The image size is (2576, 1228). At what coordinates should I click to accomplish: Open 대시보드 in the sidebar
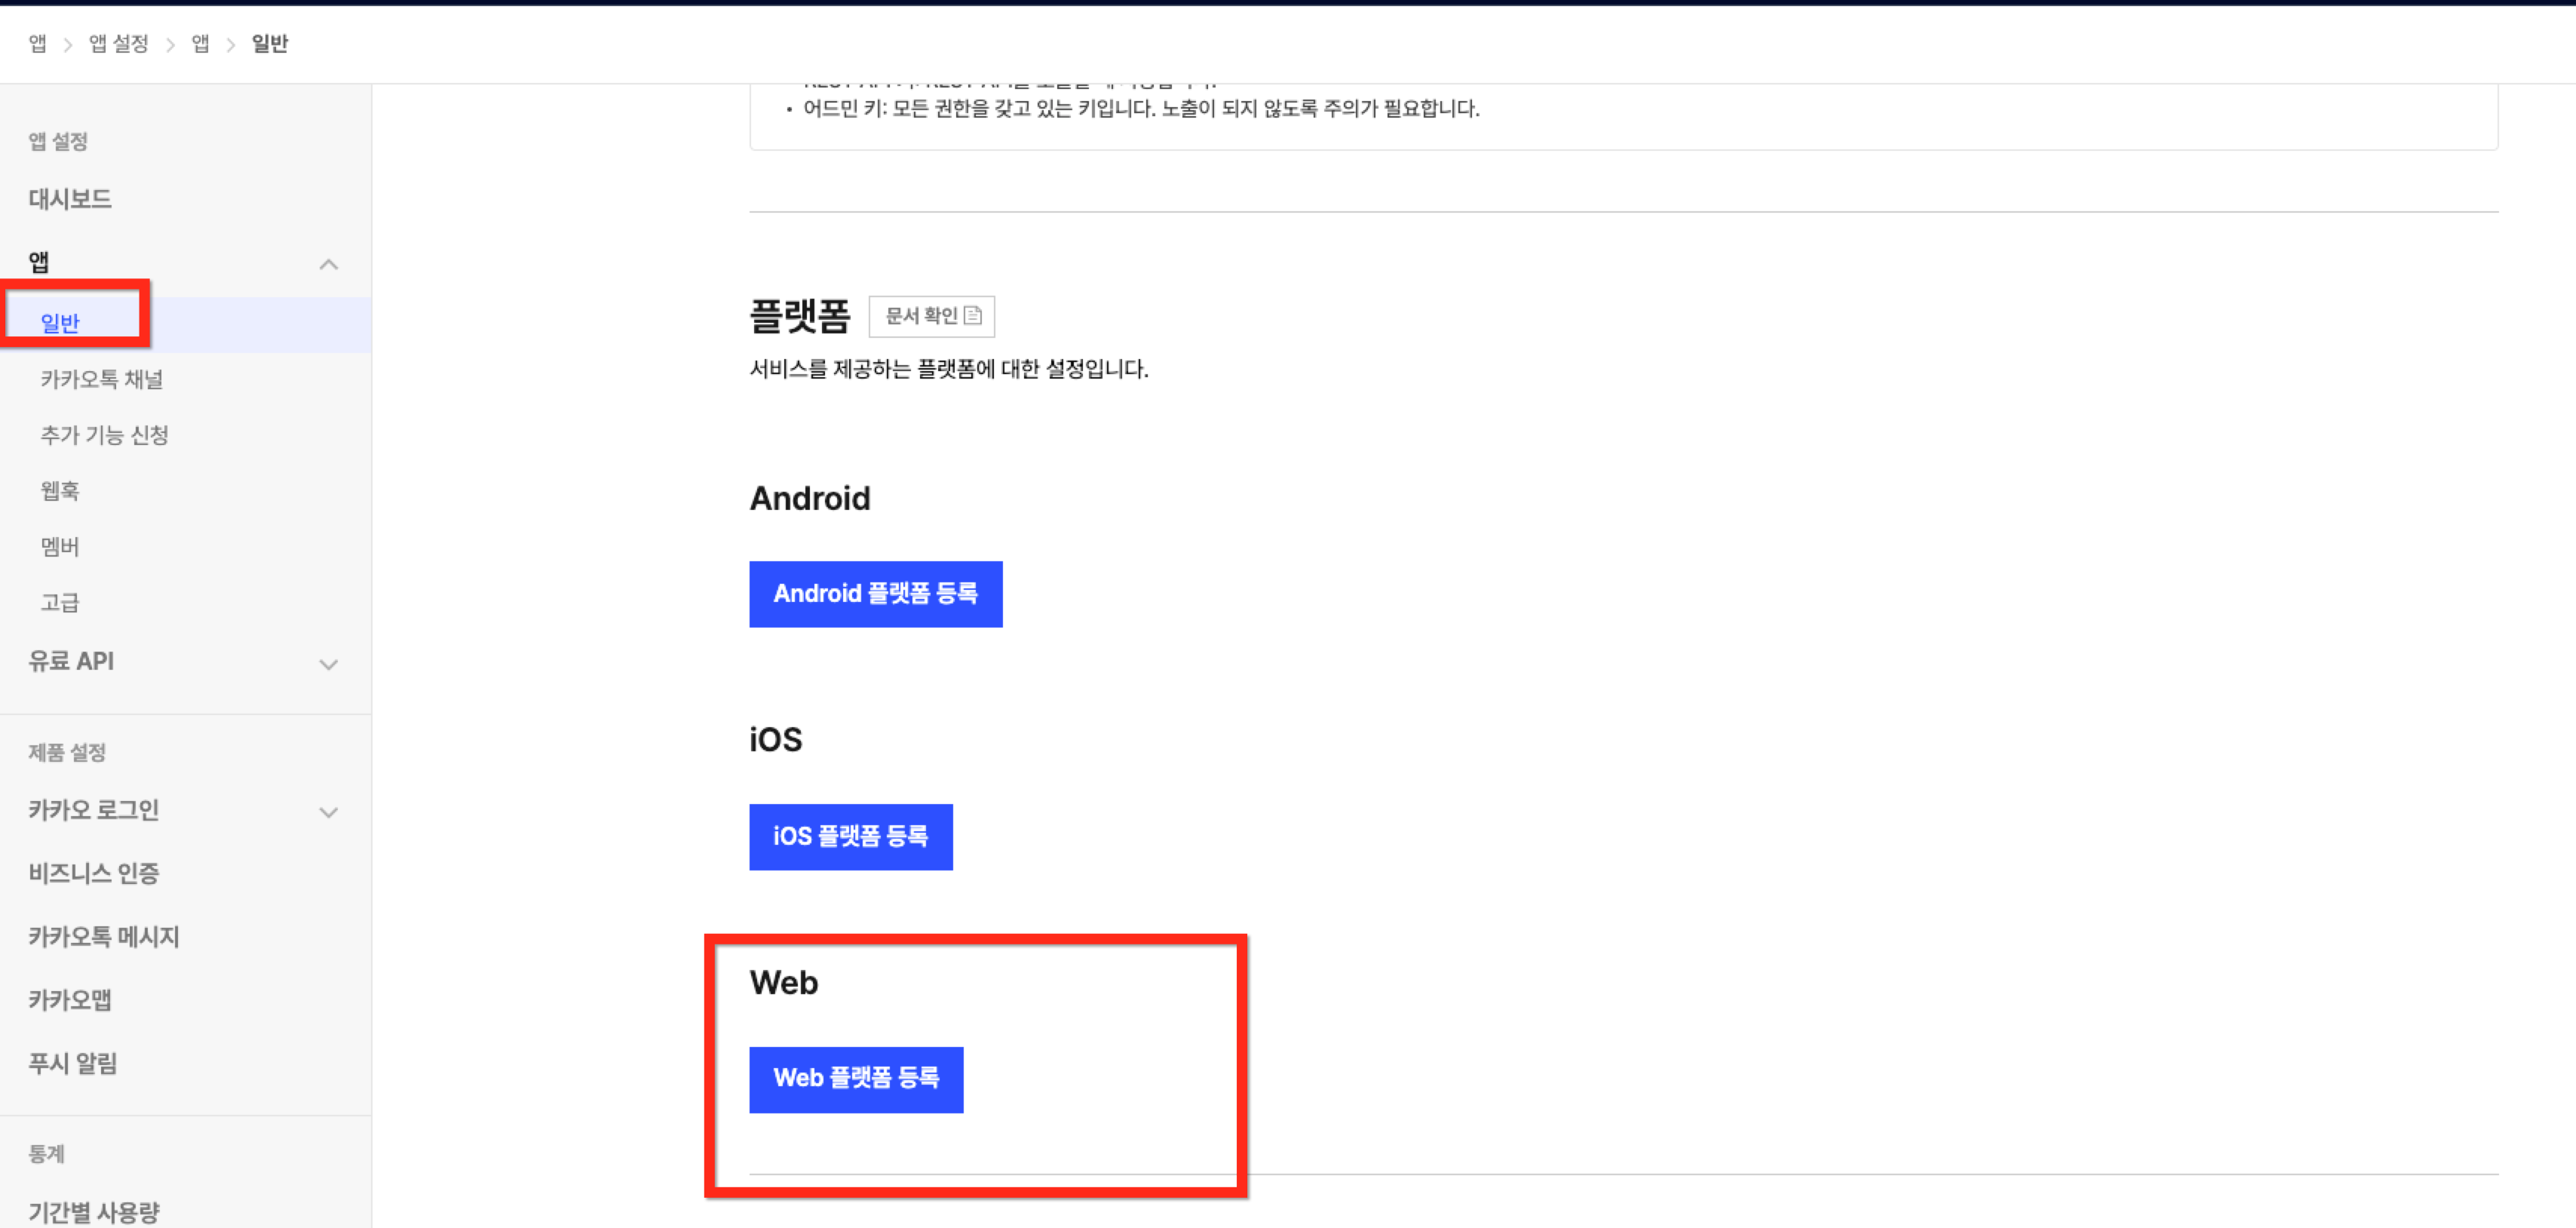click(70, 199)
